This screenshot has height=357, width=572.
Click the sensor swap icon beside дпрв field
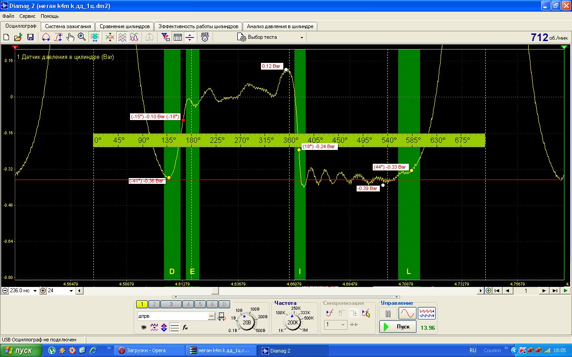click(x=222, y=316)
